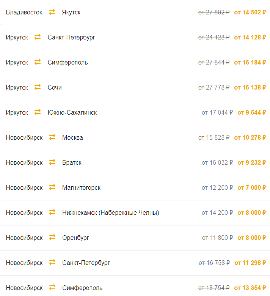Viewport: 270px width, 296px height.
Task: Click swap arrows icon for Новосибирск–Братск
Action: pyautogui.click(x=52, y=162)
